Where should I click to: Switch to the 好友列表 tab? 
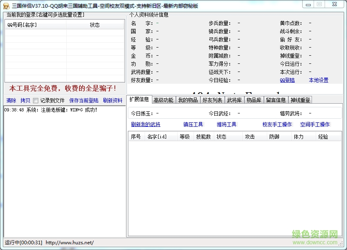(212, 99)
